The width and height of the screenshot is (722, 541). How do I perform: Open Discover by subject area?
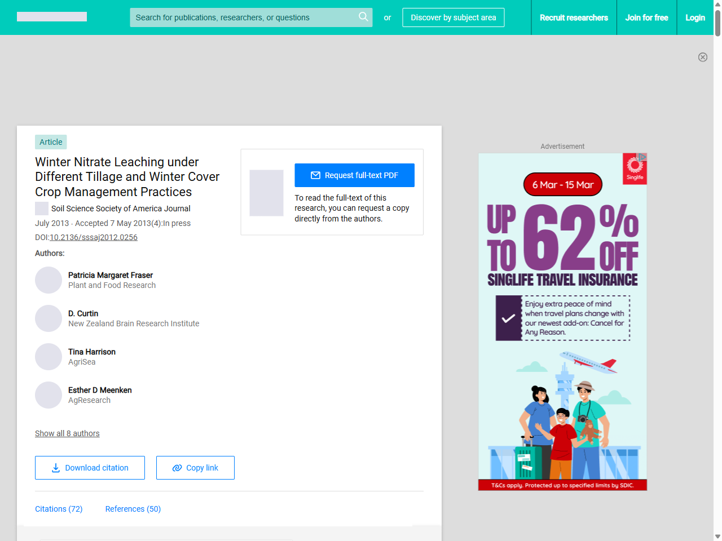[453, 17]
